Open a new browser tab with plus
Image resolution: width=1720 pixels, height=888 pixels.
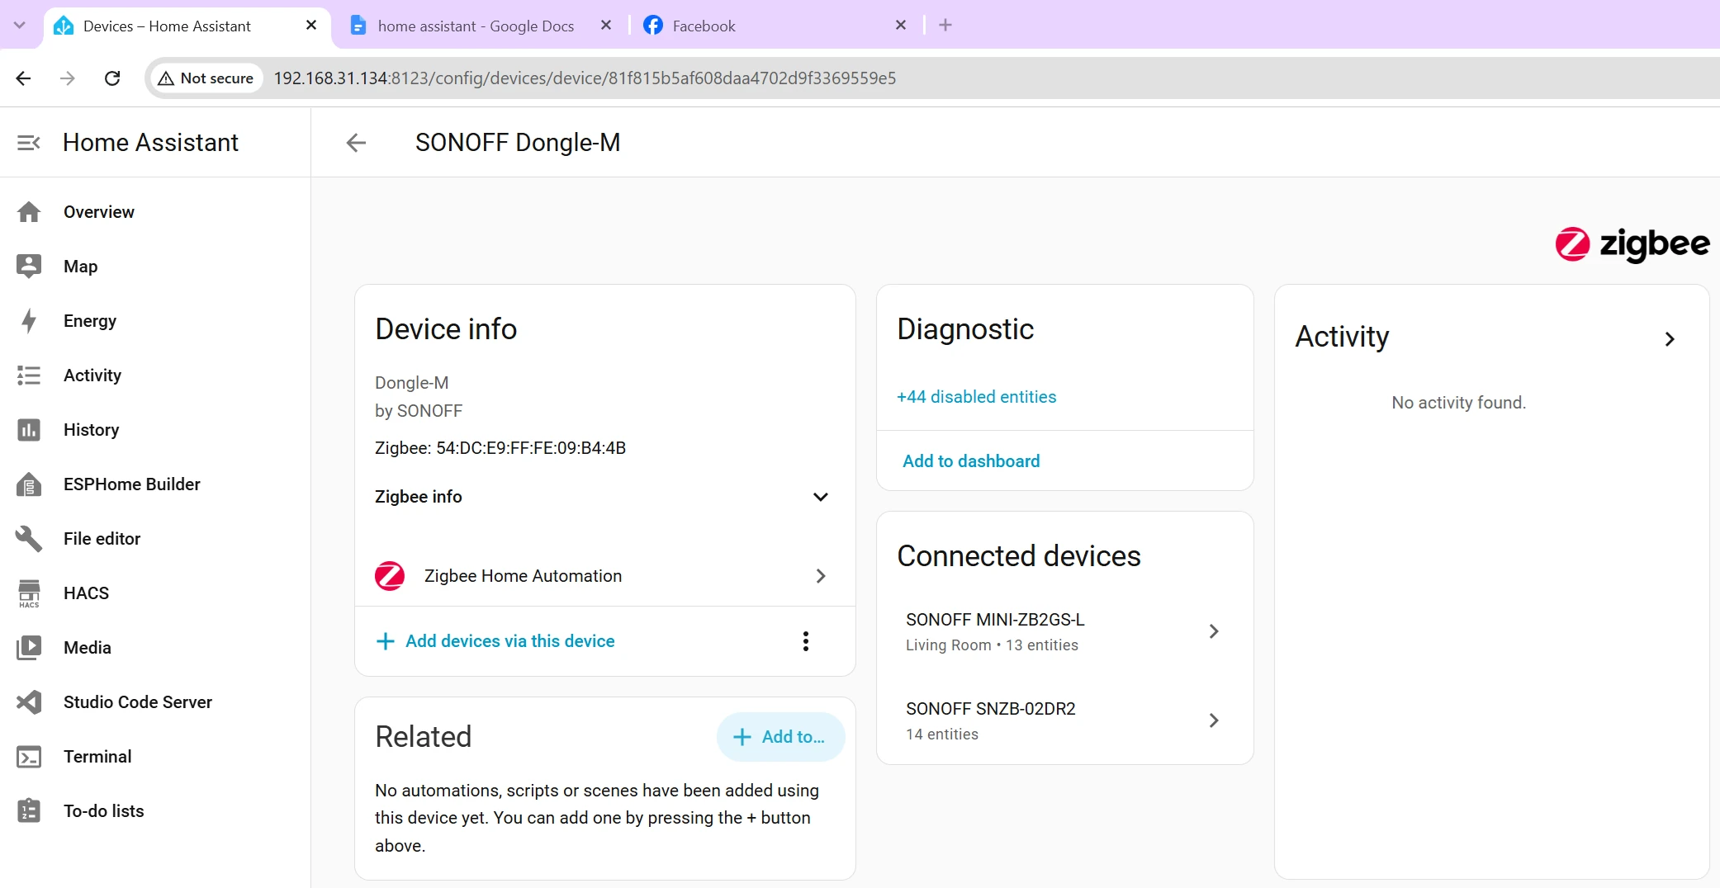[x=945, y=26]
